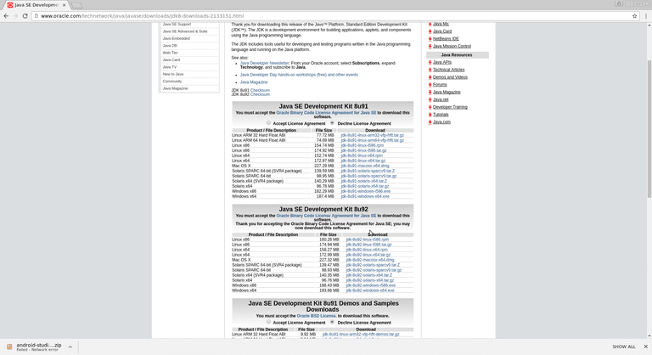Open the Chrome three-dot menu

(646, 16)
